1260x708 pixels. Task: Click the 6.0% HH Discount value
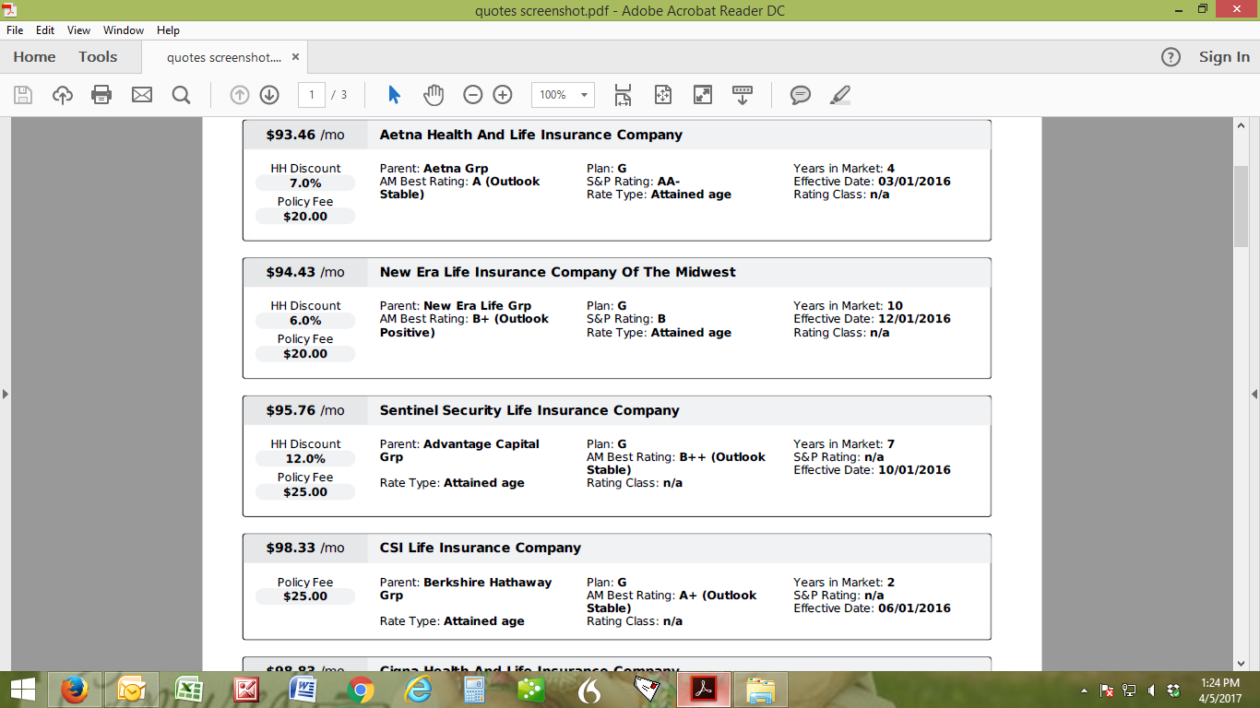305,321
